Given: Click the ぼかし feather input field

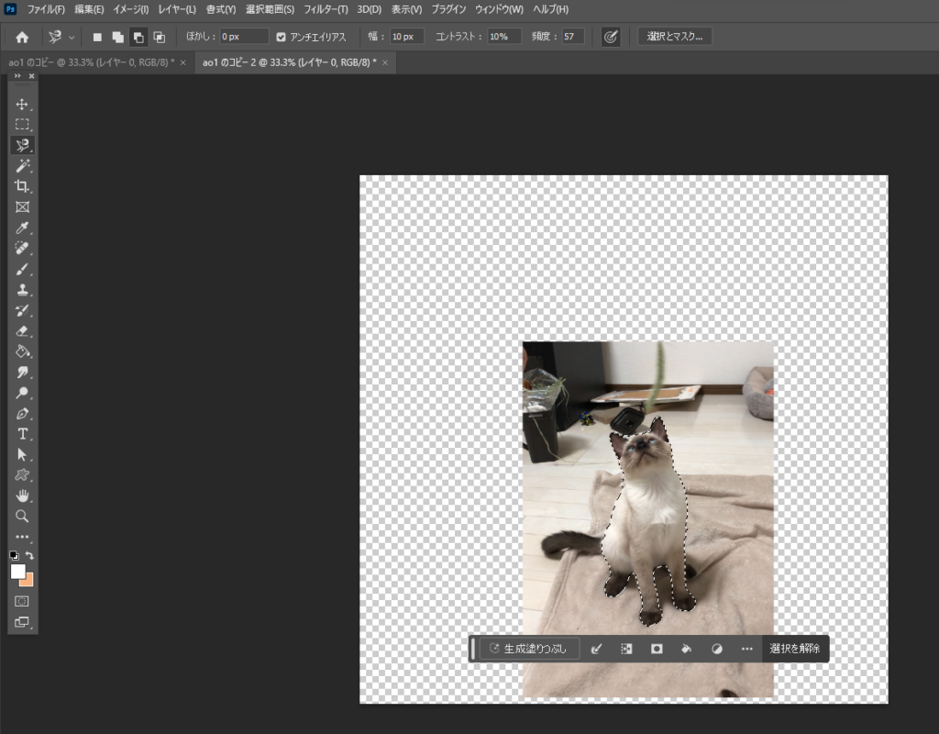Looking at the screenshot, I should click(x=243, y=37).
